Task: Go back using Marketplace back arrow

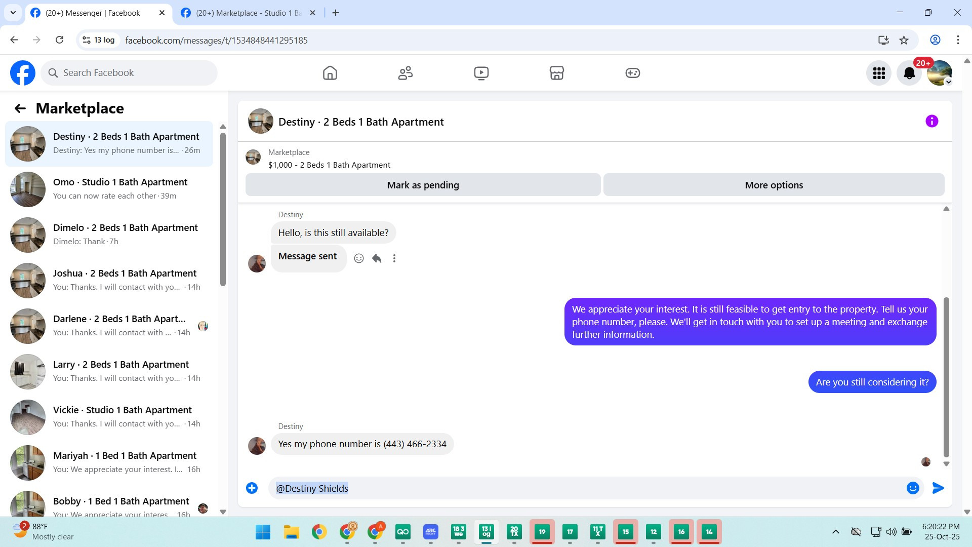Action: (20, 108)
